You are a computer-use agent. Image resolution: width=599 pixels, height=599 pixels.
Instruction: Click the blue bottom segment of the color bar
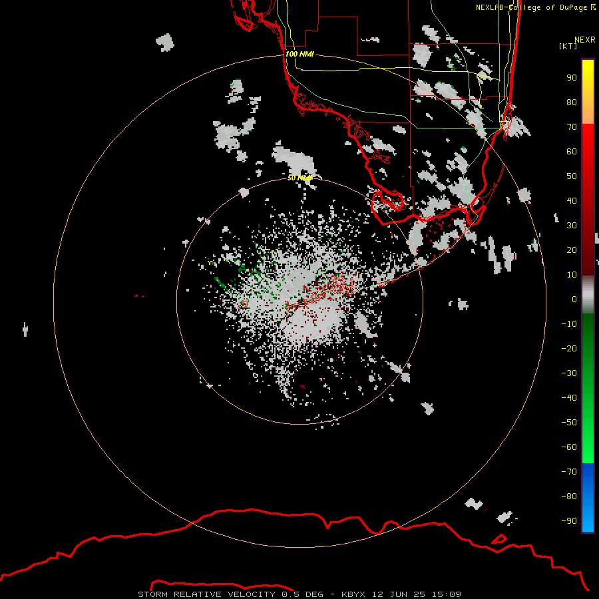point(588,498)
